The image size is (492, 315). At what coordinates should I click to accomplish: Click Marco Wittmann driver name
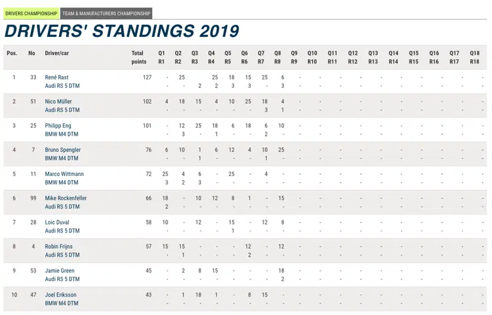click(64, 174)
